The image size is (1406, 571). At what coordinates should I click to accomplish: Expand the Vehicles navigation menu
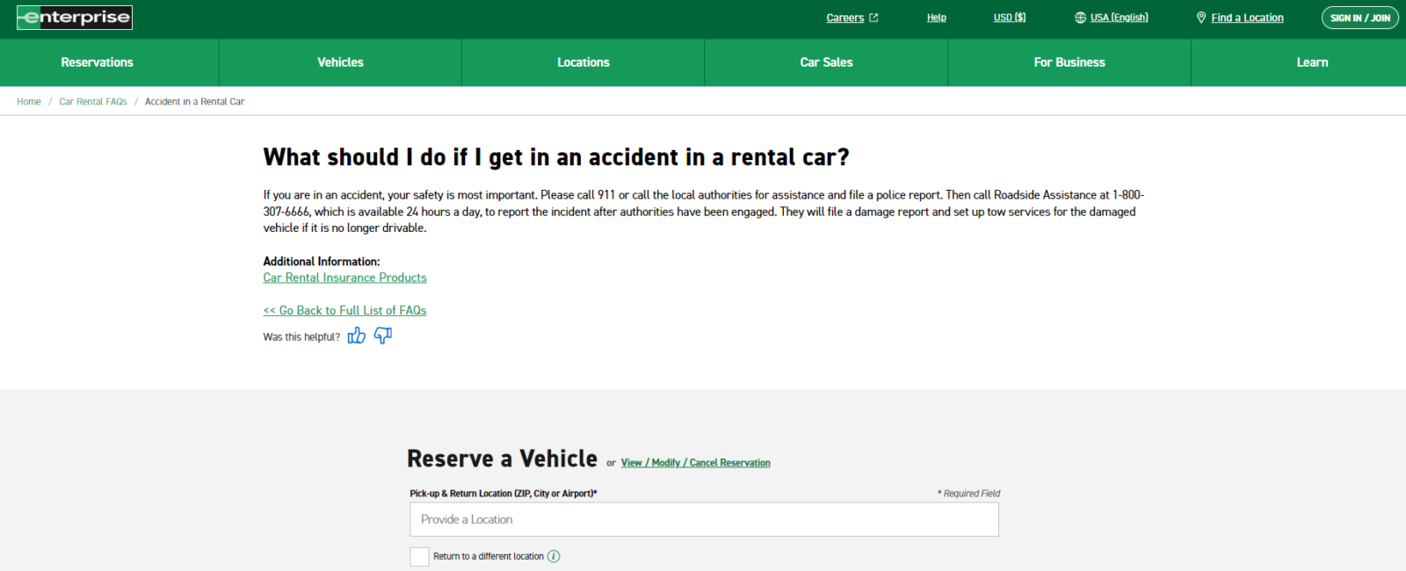(x=340, y=62)
